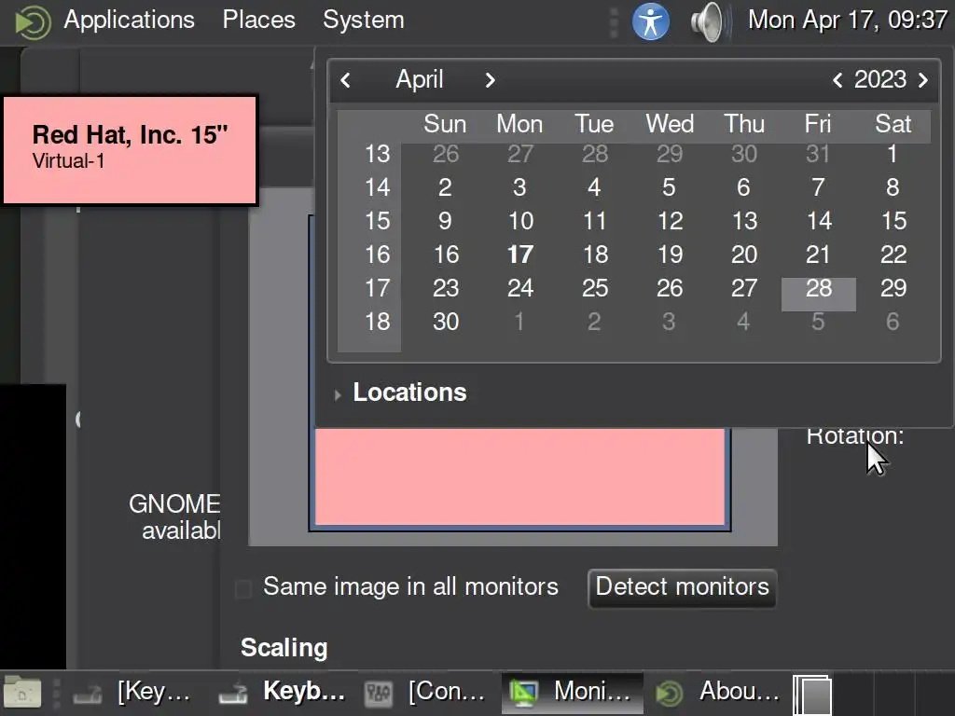Click the Detect monitors button
The image size is (955, 716).
[x=682, y=587]
